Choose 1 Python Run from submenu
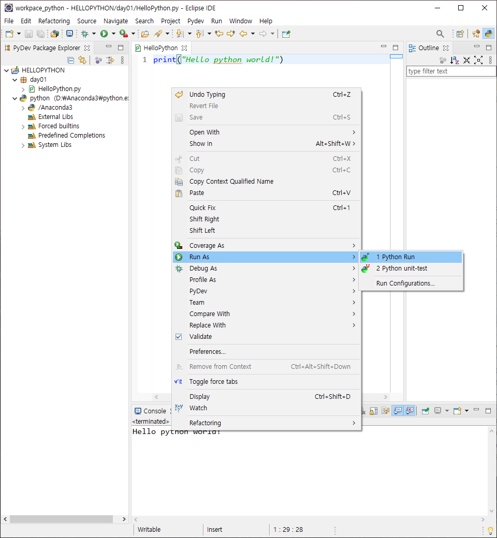 pos(411,257)
